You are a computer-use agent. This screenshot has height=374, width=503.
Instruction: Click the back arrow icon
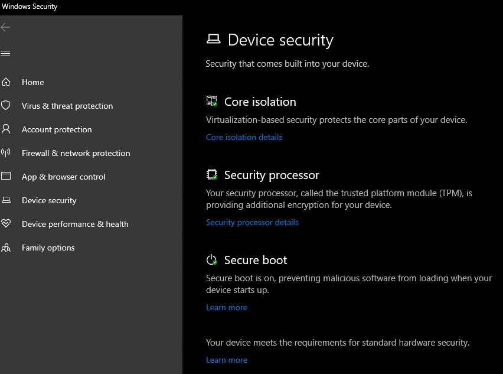[6, 27]
